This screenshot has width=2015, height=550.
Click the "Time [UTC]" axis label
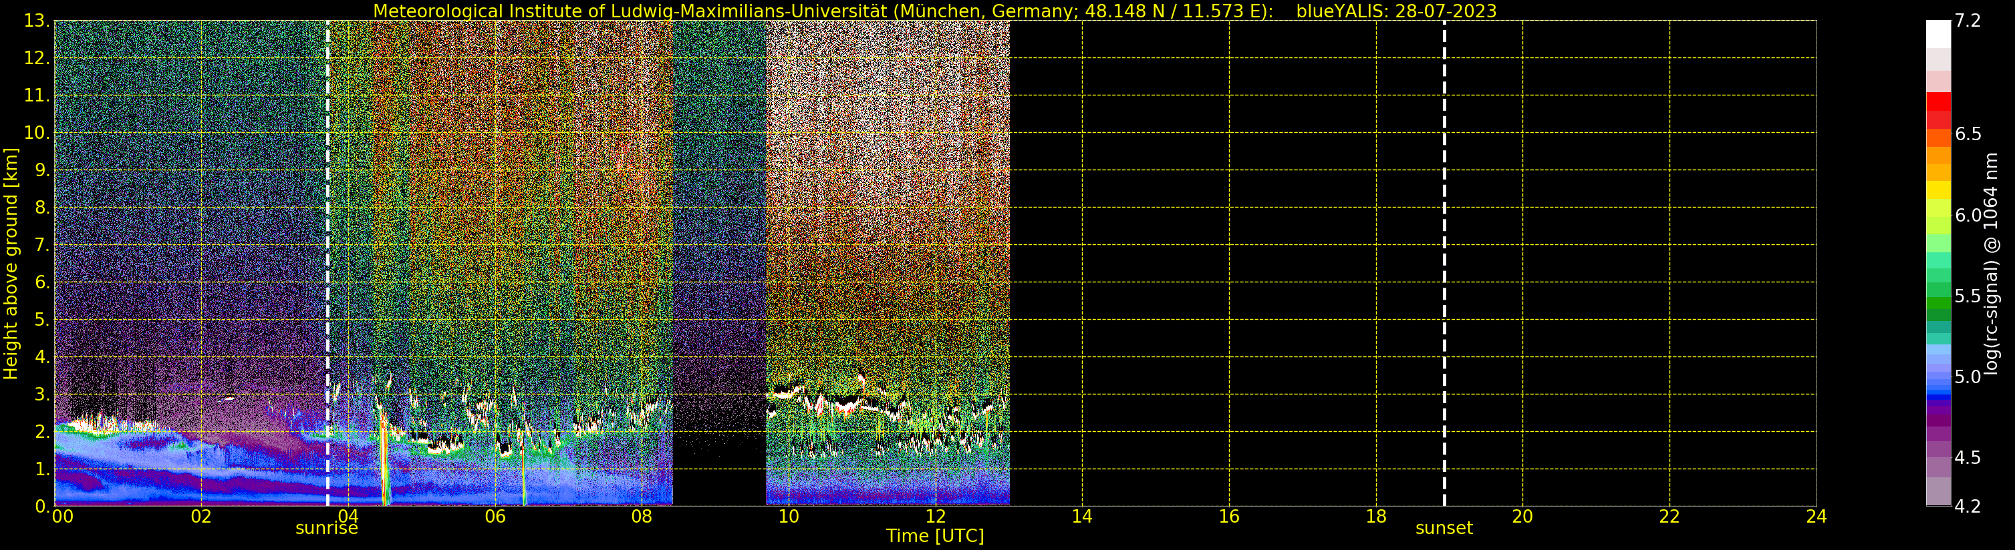pos(935,536)
